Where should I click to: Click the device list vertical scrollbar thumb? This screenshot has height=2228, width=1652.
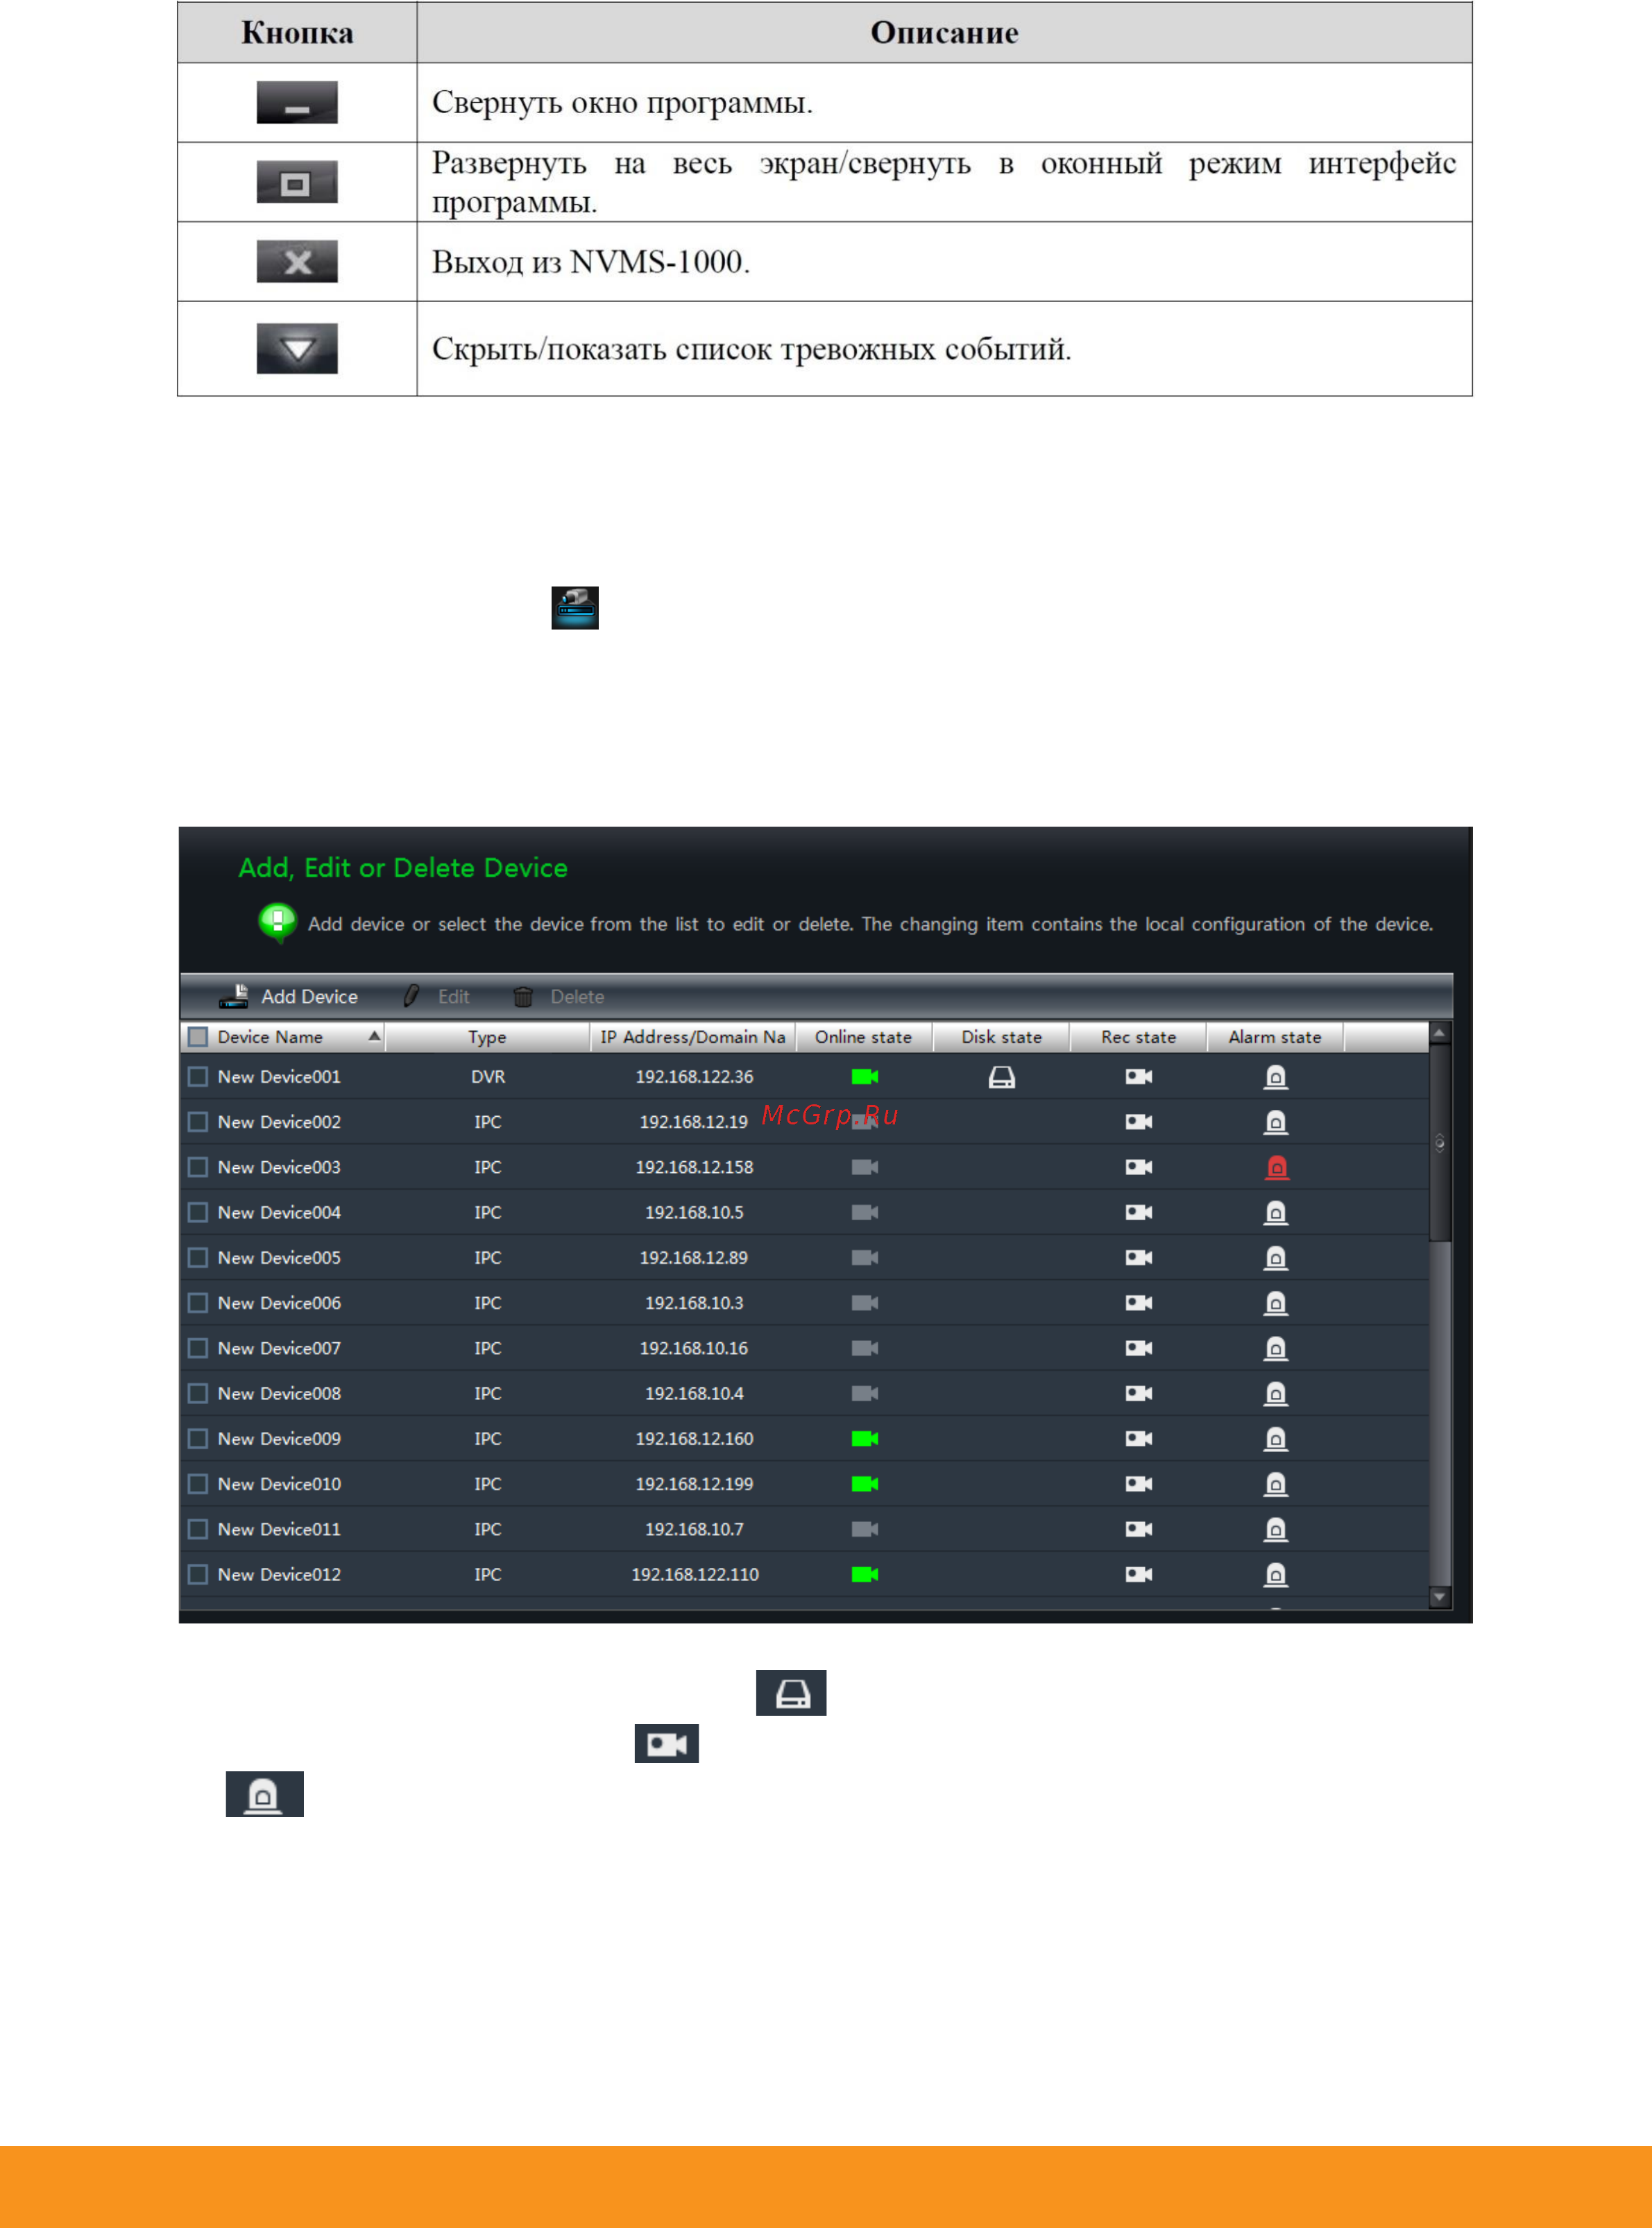point(1440,1142)
